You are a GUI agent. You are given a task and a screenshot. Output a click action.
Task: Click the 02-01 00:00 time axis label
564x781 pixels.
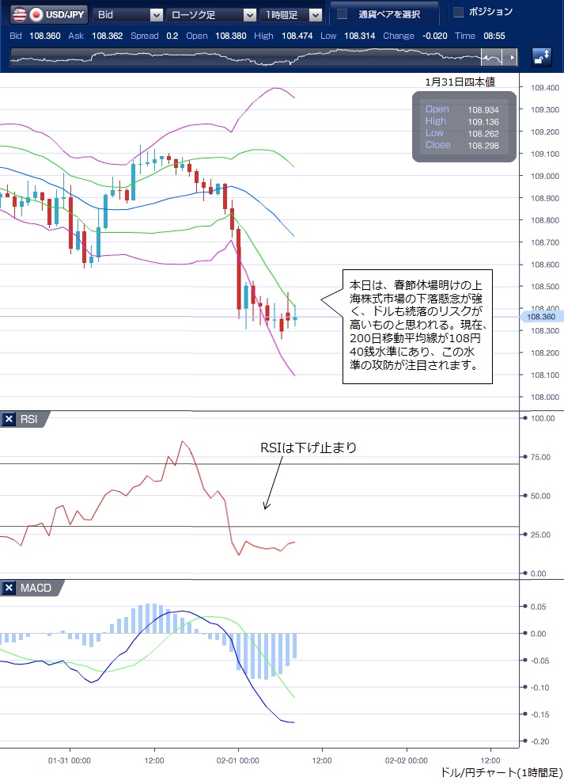click(238, 759)
